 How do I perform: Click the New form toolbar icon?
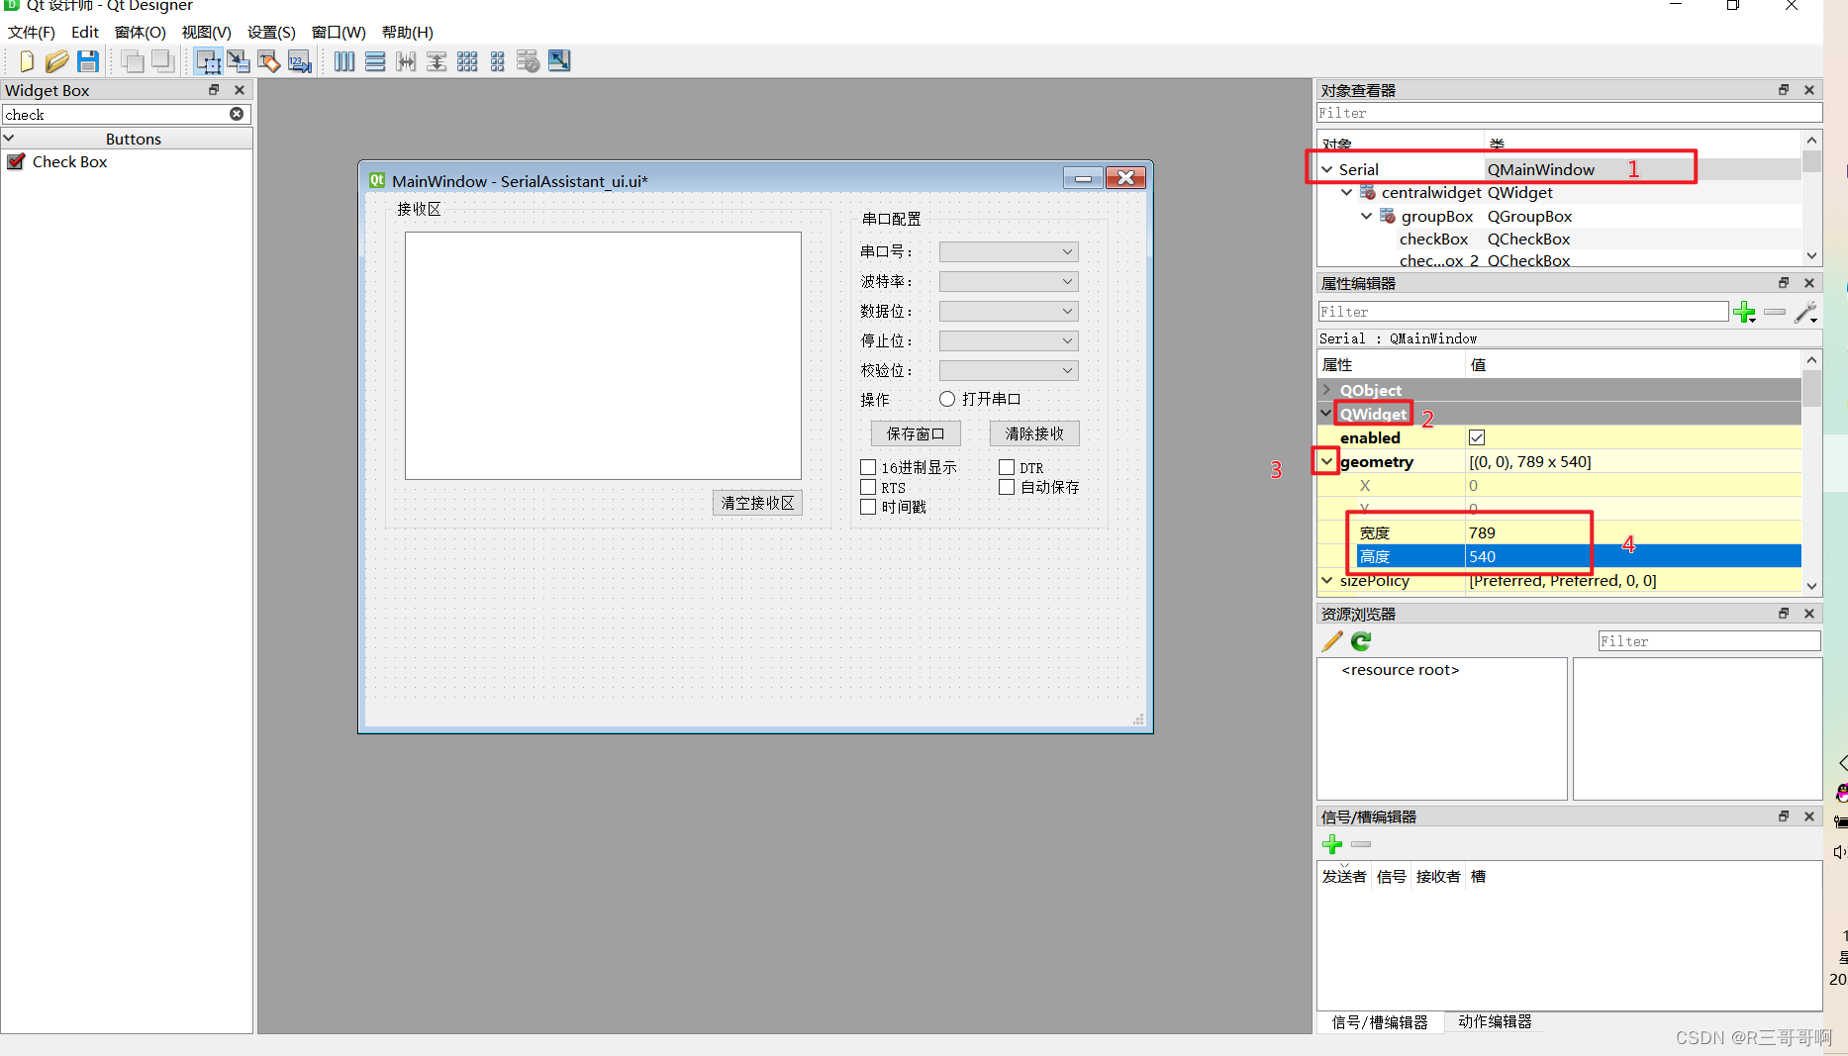(26, 61)
